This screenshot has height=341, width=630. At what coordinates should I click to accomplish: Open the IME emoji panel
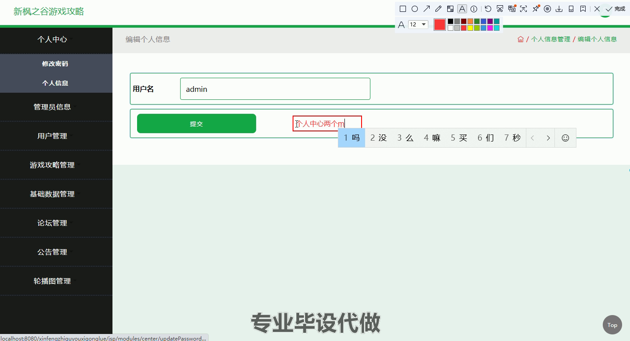[565, 138]
